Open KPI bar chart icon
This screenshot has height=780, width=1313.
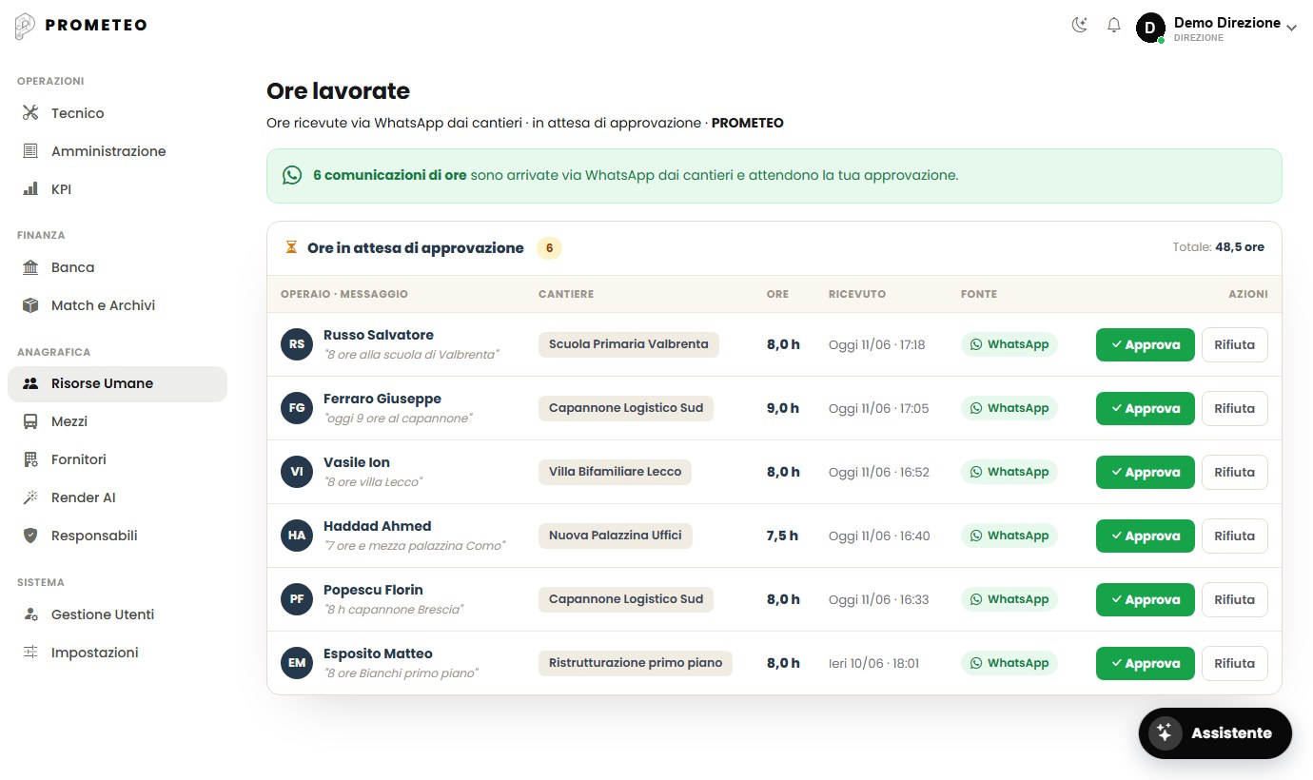pos(30,189)
